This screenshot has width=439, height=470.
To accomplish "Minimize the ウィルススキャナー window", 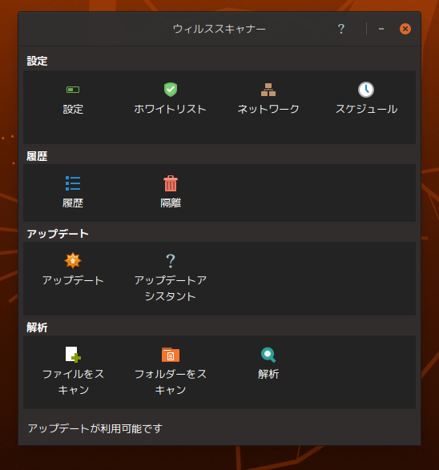I will [x=381, y=29].
